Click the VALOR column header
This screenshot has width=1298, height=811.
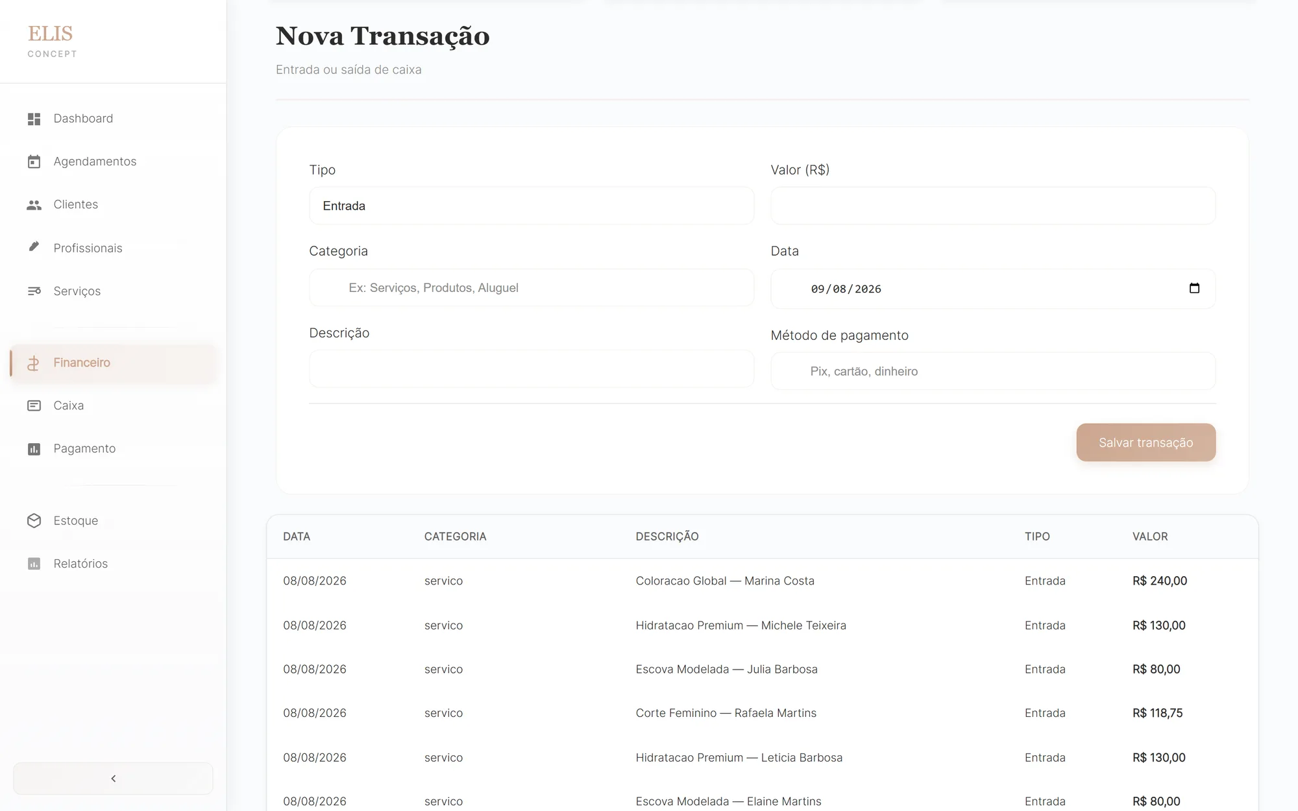click(x=1150, y=537)
